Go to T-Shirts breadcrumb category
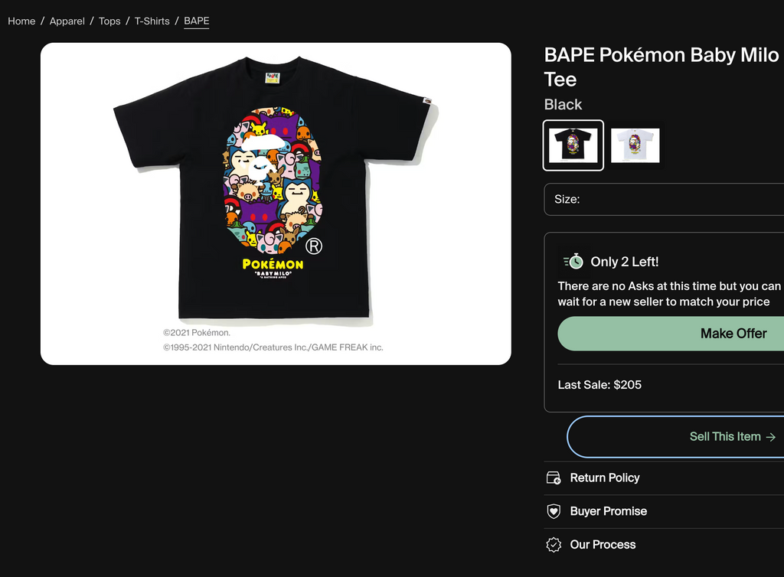This screenshot has width=784, height=577. click(152, 21)
